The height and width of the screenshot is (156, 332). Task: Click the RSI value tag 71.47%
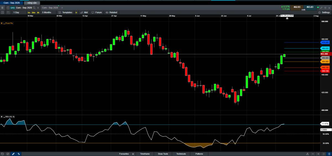(325, 124)
